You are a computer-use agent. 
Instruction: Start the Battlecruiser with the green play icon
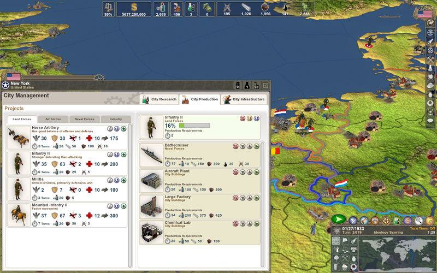pos(256,146)
